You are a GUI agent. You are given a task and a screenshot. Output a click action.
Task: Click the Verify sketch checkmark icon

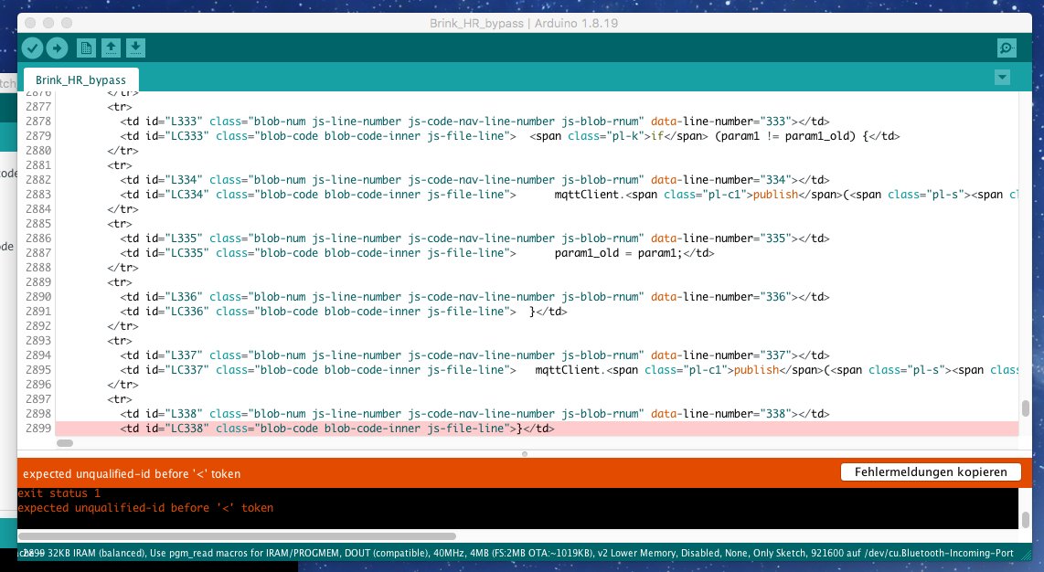(x=32, y=48)
